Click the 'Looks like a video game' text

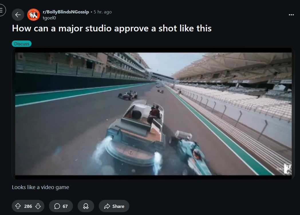tap(40, 187)
